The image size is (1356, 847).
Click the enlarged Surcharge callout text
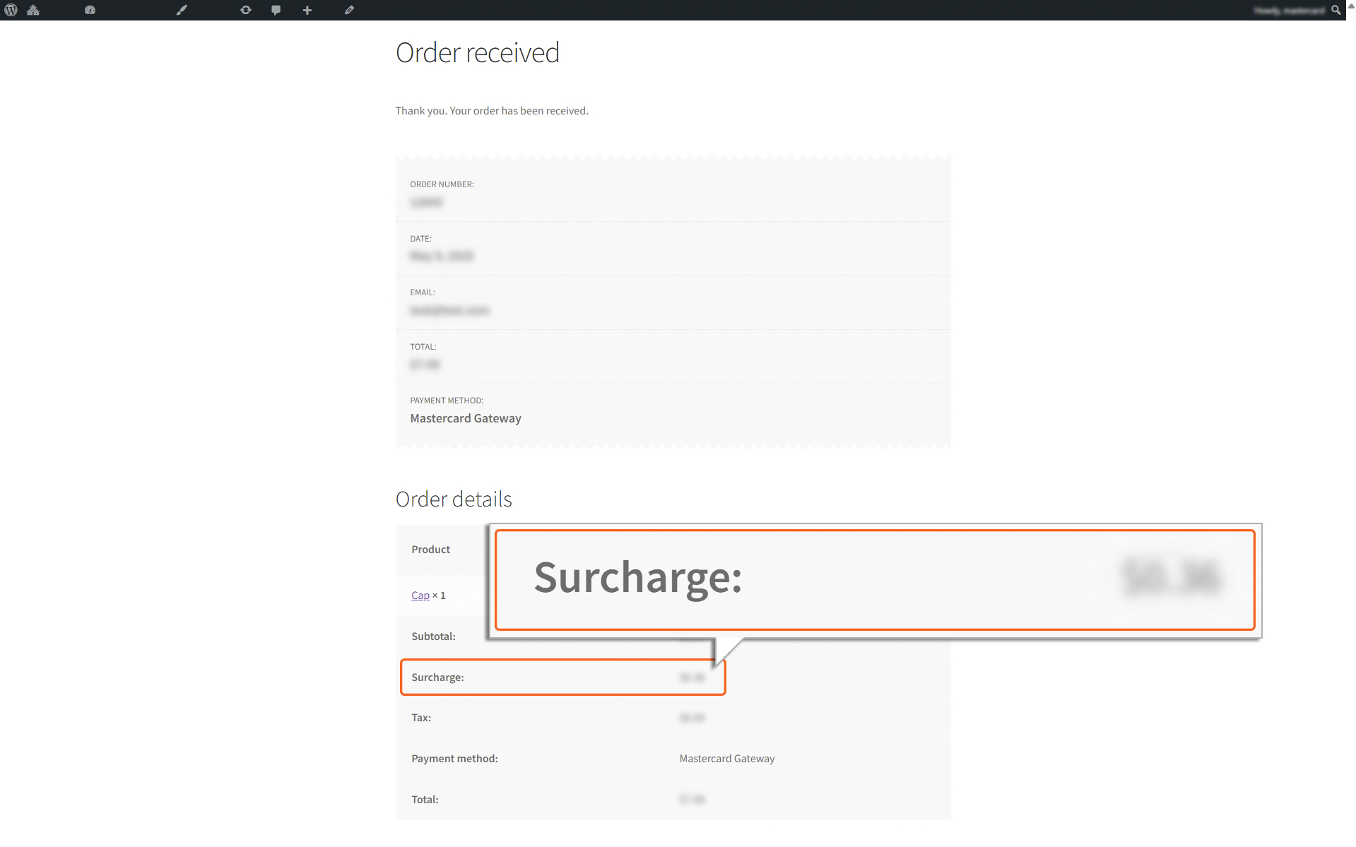(637, 578)
